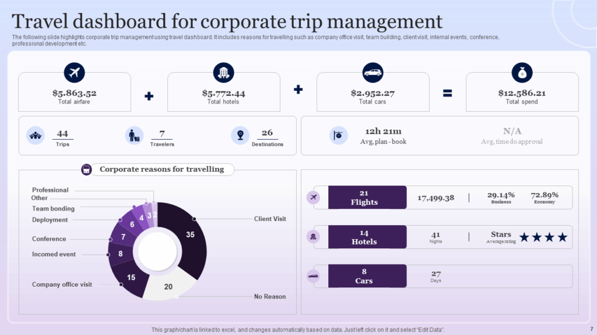The height and width of the screenshot is (335, 597).
Task: Click the small car icon beside Cars row
Action: 314,276
